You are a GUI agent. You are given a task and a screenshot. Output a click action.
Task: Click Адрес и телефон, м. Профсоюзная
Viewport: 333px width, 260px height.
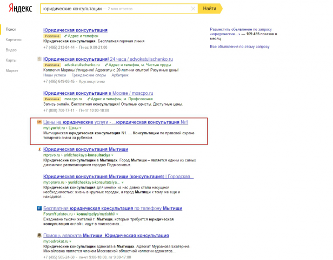(x=122, y=99)
